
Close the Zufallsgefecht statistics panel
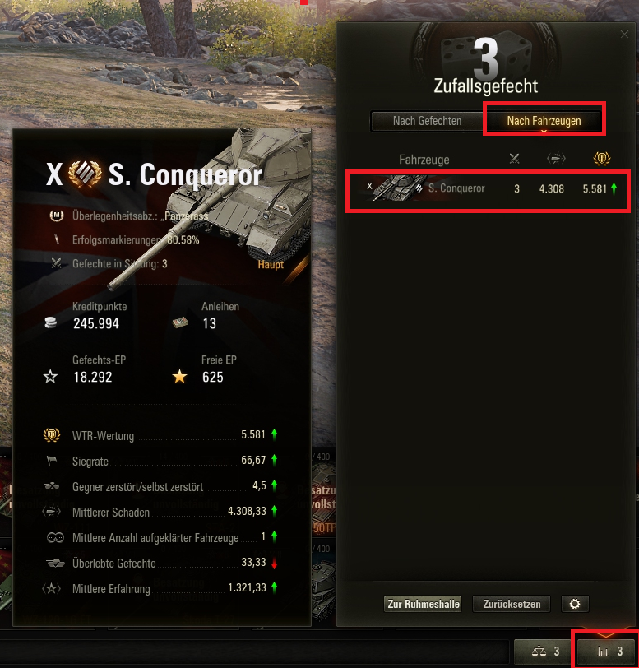point(624,35)
